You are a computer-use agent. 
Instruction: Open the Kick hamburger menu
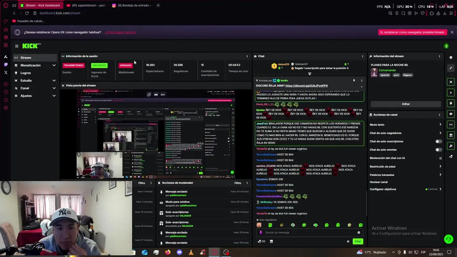[x=17, y=46]
